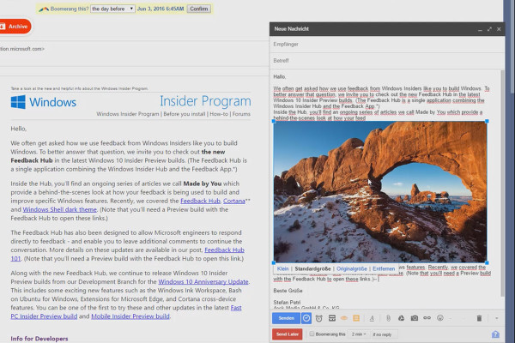Enable the Boomerang this checkbox
Image resolution: width=515 pixels, height=343 pixels.
(312, 334)
